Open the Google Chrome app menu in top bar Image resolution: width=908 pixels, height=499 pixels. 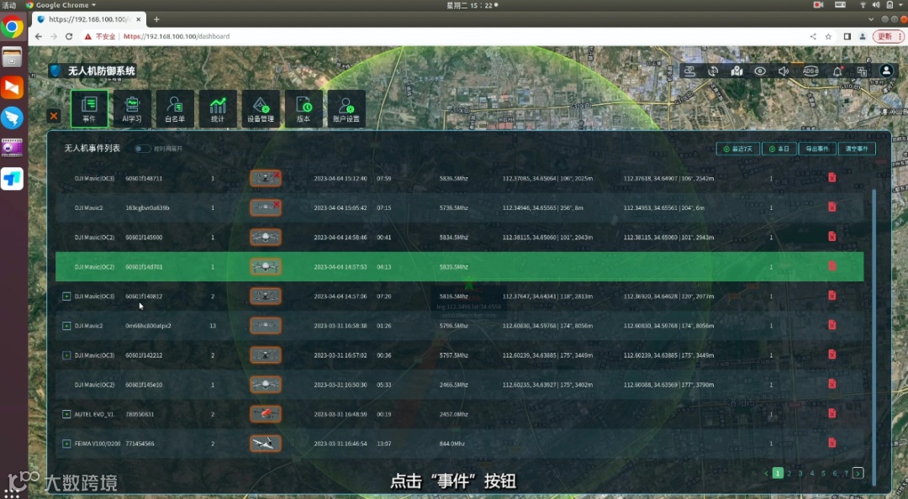(x=61, y=5)
